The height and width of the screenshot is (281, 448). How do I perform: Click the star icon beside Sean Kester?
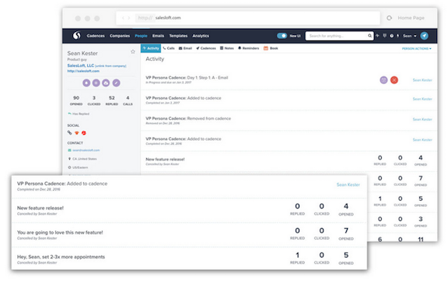pyautogui.click(x=133, y=51)
